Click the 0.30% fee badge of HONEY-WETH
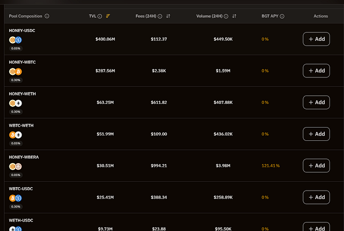The image size is (344, 231). point(16,112)
